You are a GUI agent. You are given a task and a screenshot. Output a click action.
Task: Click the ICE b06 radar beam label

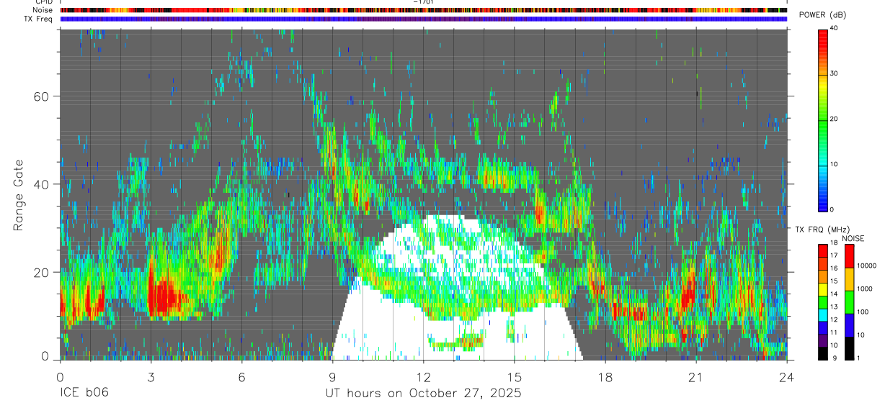click(x=84, y=393)
